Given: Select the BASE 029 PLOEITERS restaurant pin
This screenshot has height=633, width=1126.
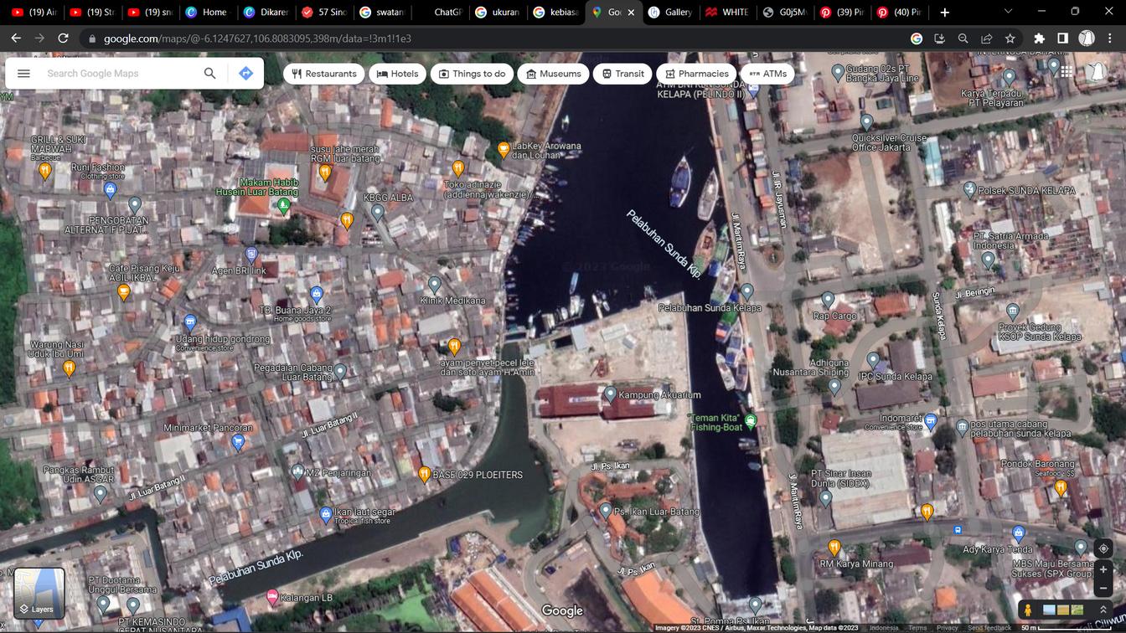Looking at the screenshot, I should 425,474.
